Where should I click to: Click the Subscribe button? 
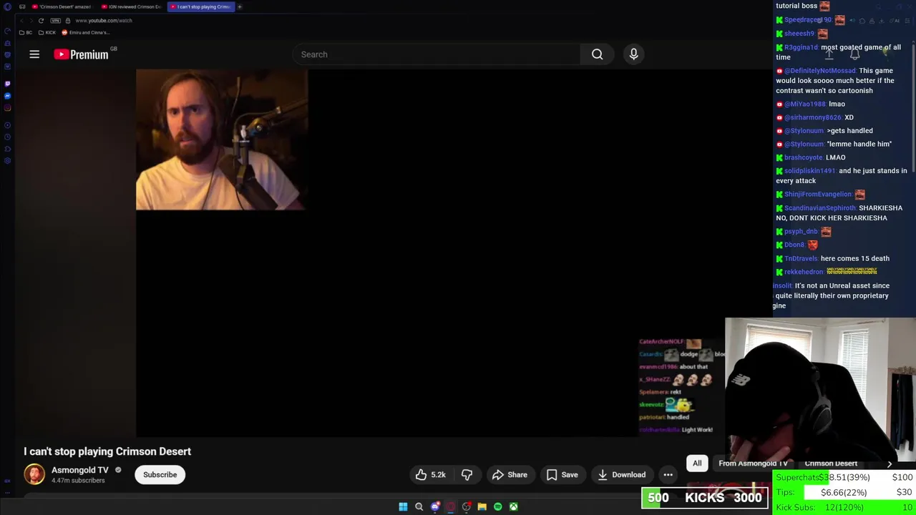(160, 475)
